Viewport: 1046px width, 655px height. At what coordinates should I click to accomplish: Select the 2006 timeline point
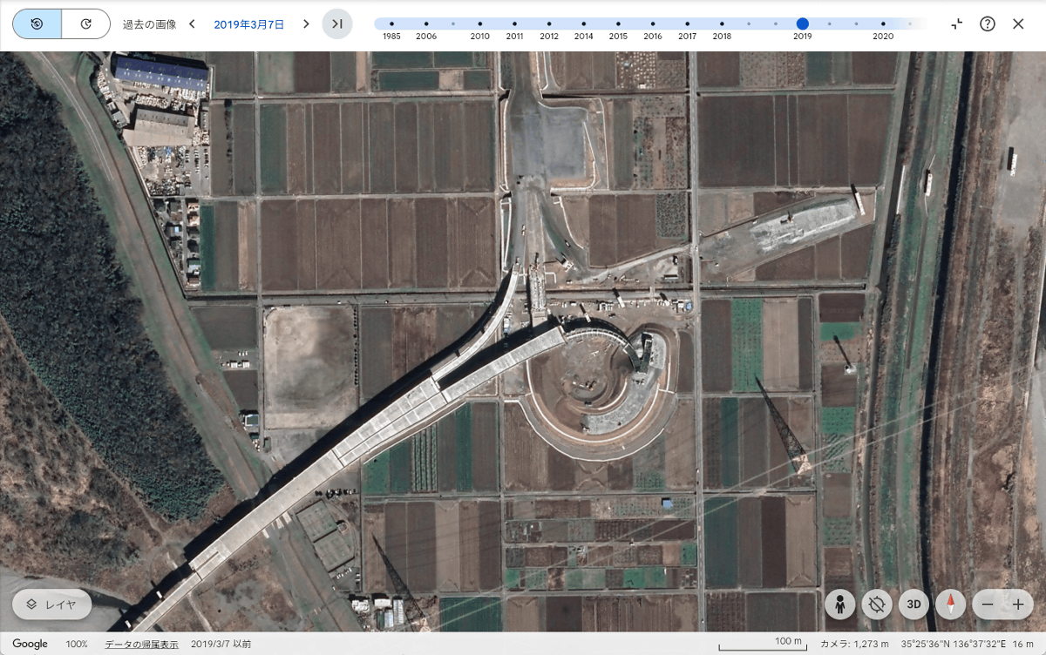pos(426,24)
